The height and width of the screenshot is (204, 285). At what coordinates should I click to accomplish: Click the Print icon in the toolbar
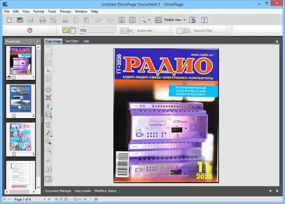(43, 20)
